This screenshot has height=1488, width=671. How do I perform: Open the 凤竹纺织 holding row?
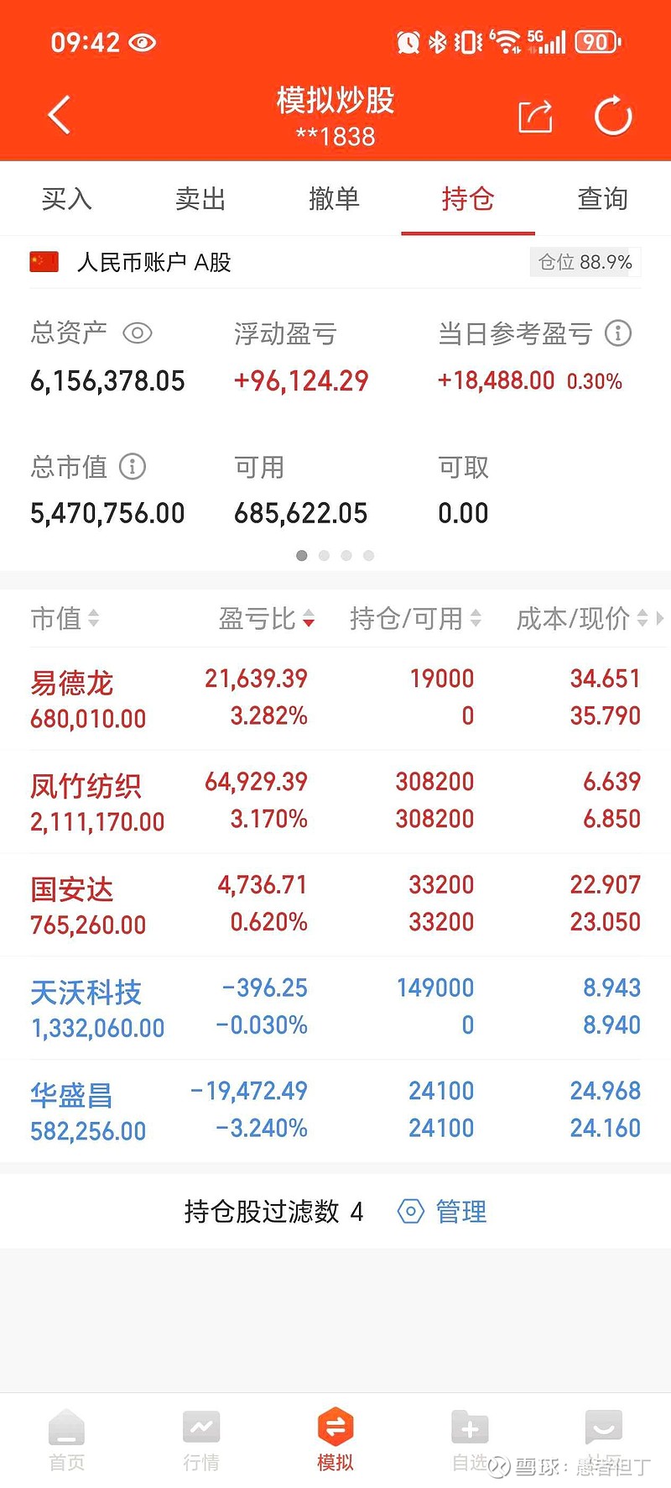tap(335, 802)
